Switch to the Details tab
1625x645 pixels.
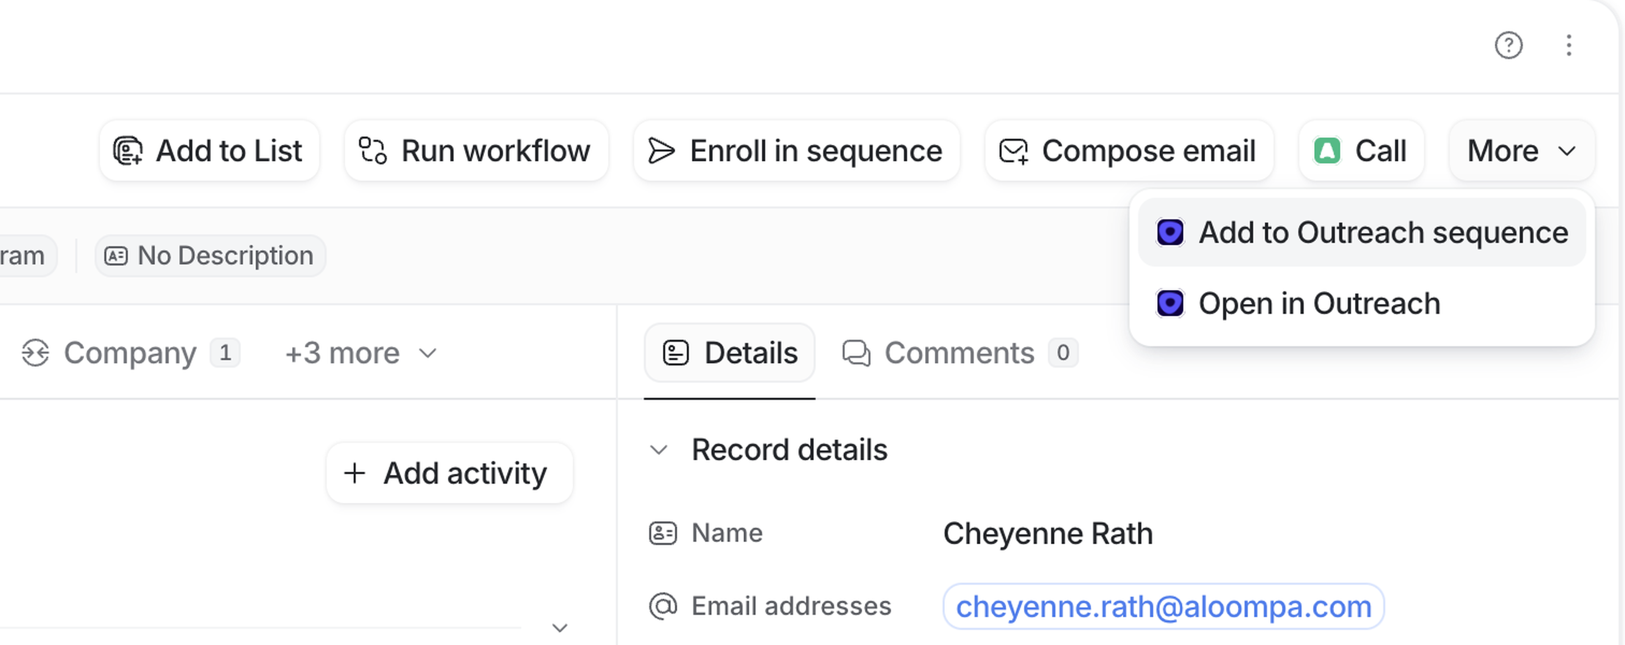click(x=730, y=353)
